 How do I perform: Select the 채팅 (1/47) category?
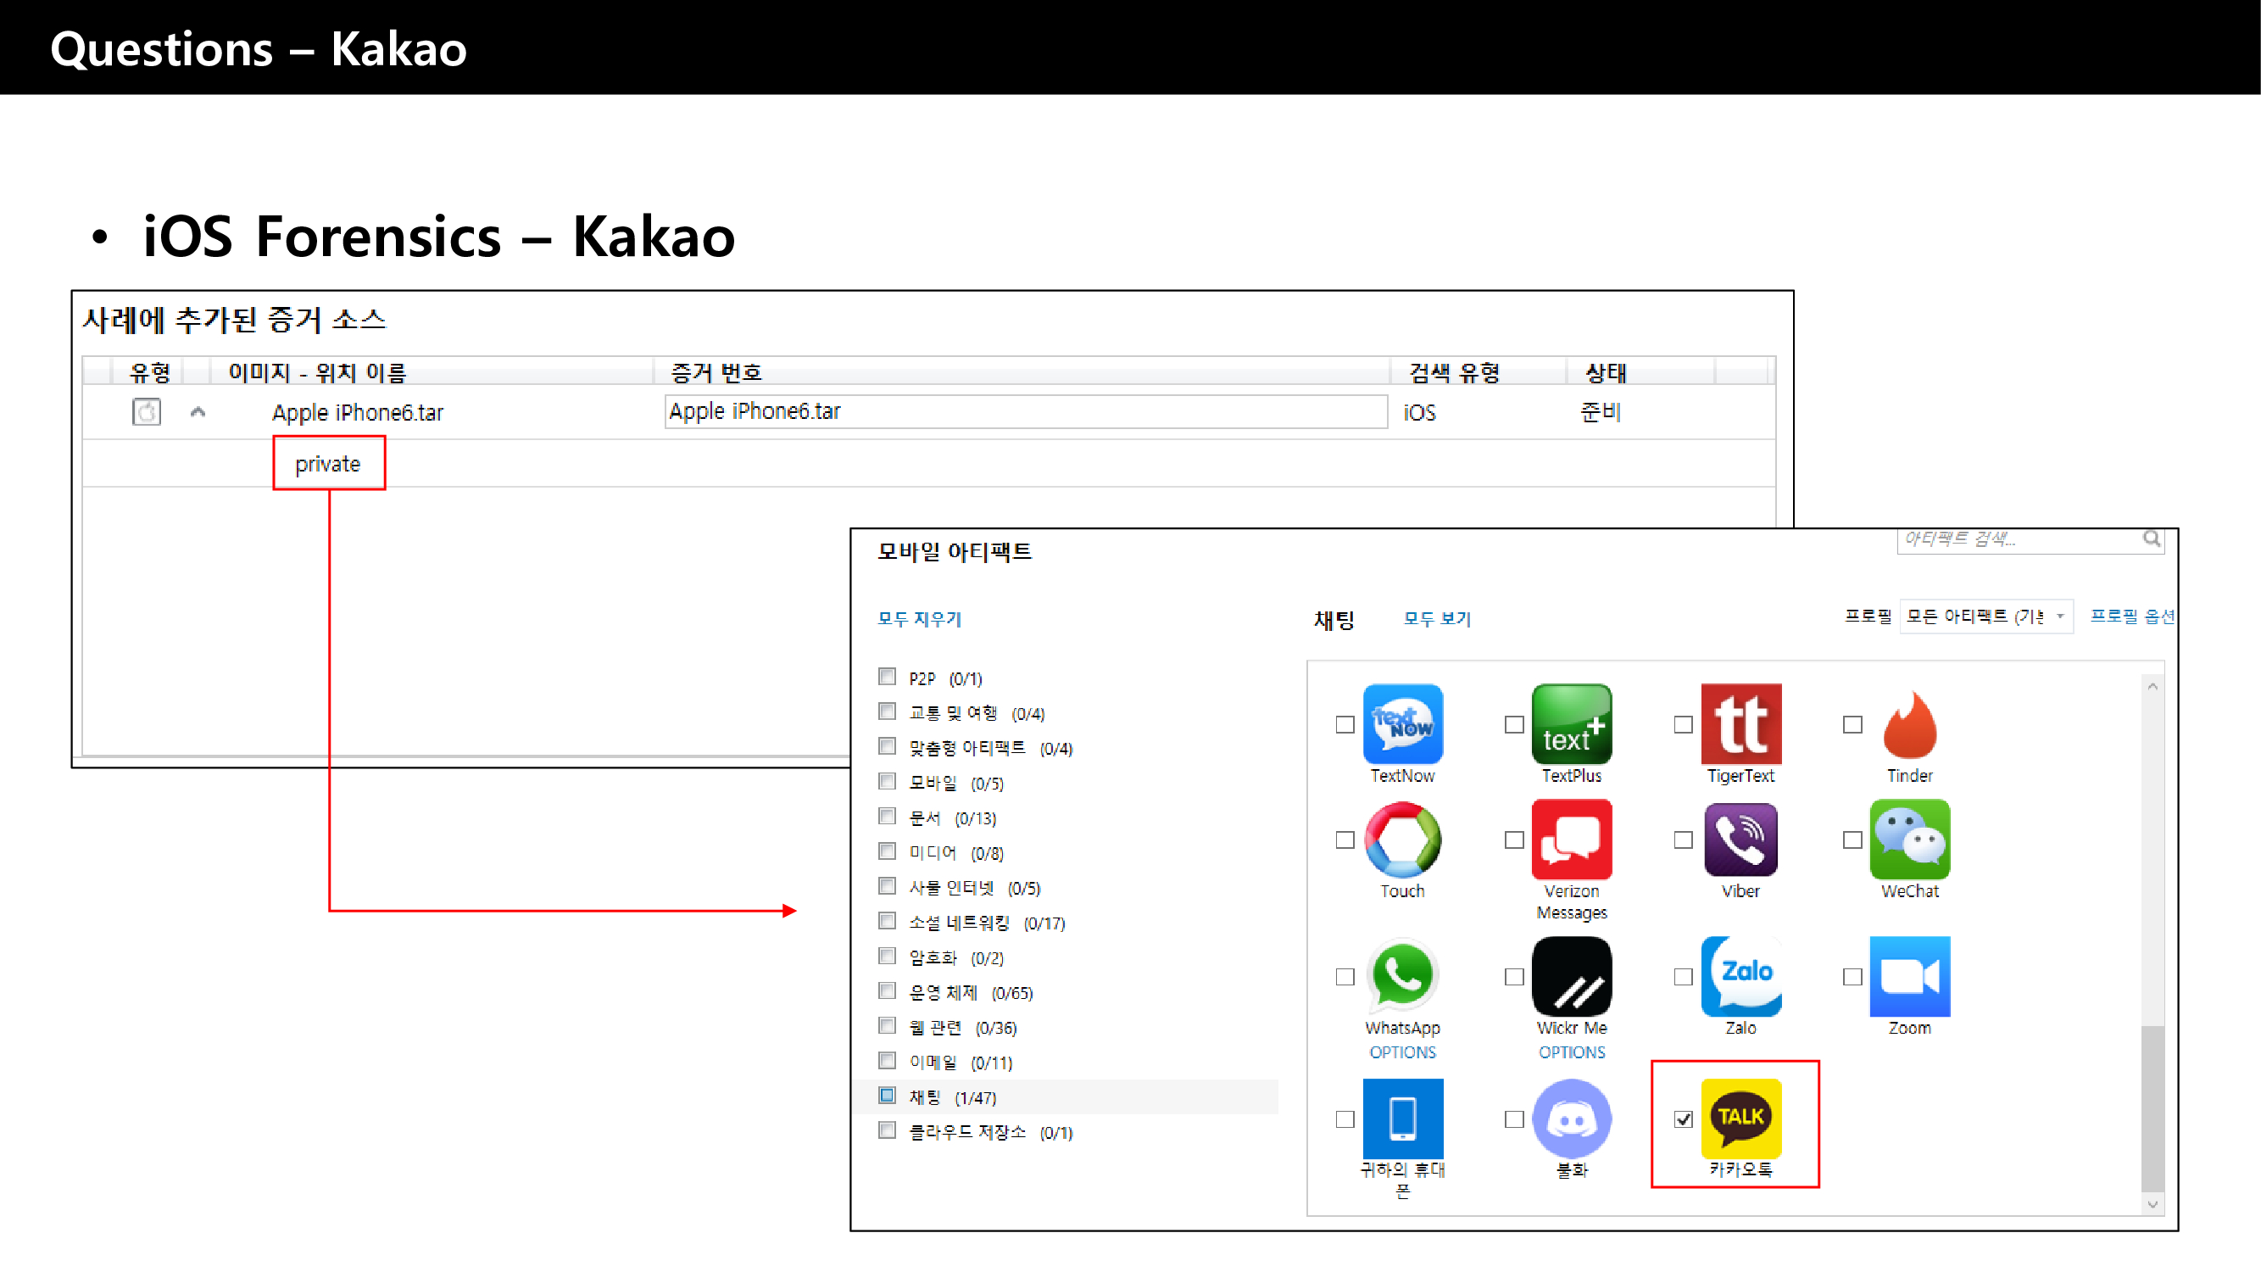click(x=952, y=1097)
